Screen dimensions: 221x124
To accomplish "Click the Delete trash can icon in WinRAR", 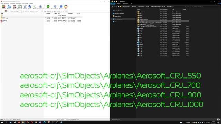I will pos(25,7).
